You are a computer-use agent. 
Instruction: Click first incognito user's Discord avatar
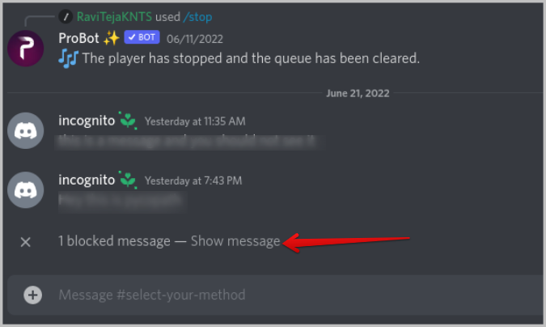pyautogui.click(x=25, y=130)
